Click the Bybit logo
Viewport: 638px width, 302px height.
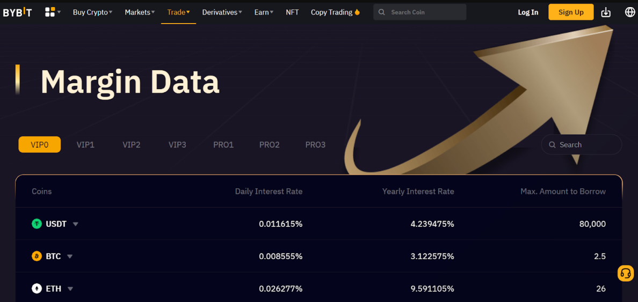(18, 12)
